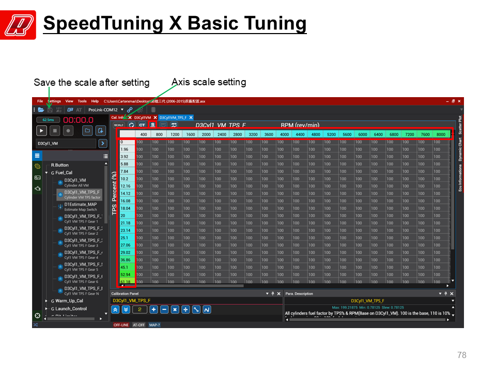Click the add new log file icon
The image size is (496, 372).
click(x=100, y=130)
